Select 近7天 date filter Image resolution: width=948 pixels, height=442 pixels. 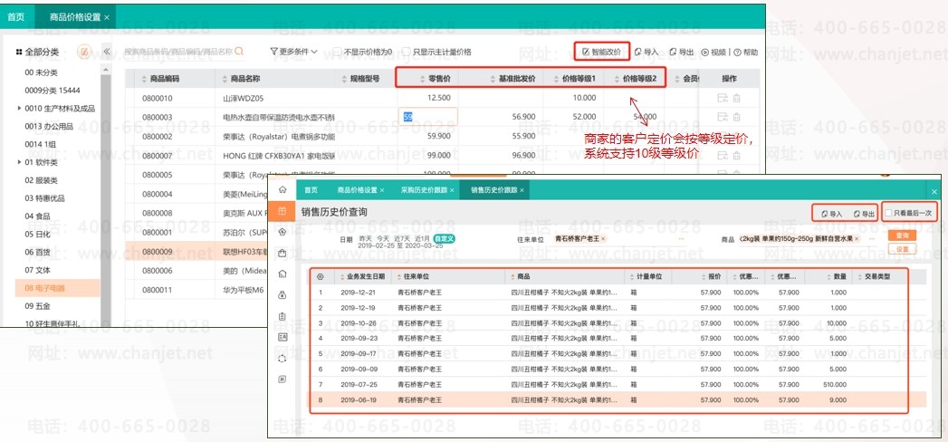(401, 238)
